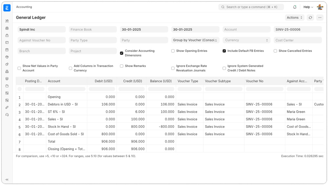Click the Voucher No column filter box
Screen dimensions: 328x185
(264, 89)
